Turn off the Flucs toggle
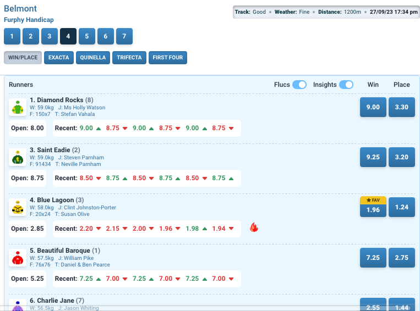 click(x=299, y=85)
